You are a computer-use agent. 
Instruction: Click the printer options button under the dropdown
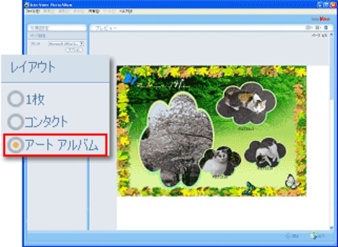(x=74, y=50)
